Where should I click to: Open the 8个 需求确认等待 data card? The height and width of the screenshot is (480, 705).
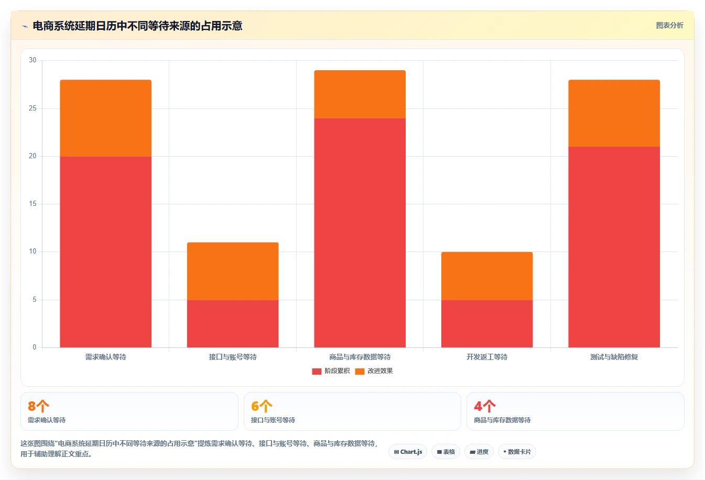pos(129,411)
